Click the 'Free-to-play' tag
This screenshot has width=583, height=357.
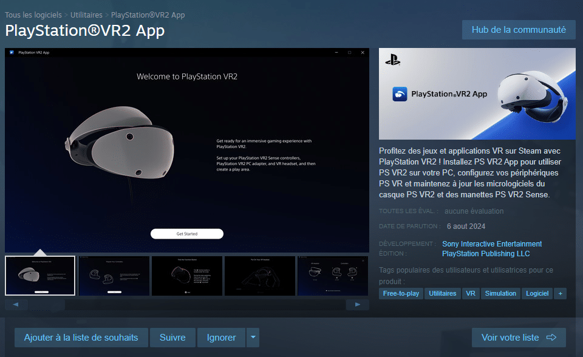pyautogui.click(x=401, y=293)
